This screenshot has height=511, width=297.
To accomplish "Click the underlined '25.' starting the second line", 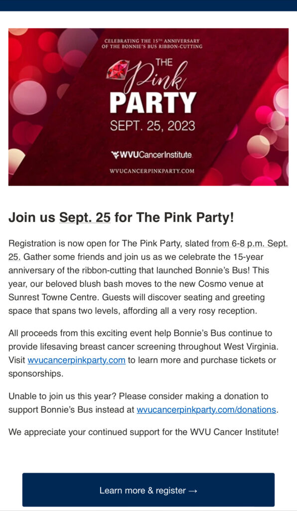I will coord(14,257).
